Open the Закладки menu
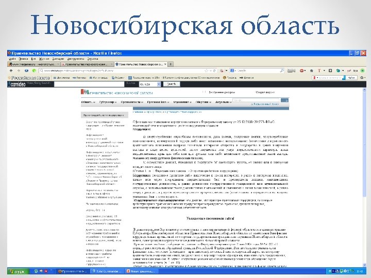Screen dimensions: 371x278 pos(58,59)
